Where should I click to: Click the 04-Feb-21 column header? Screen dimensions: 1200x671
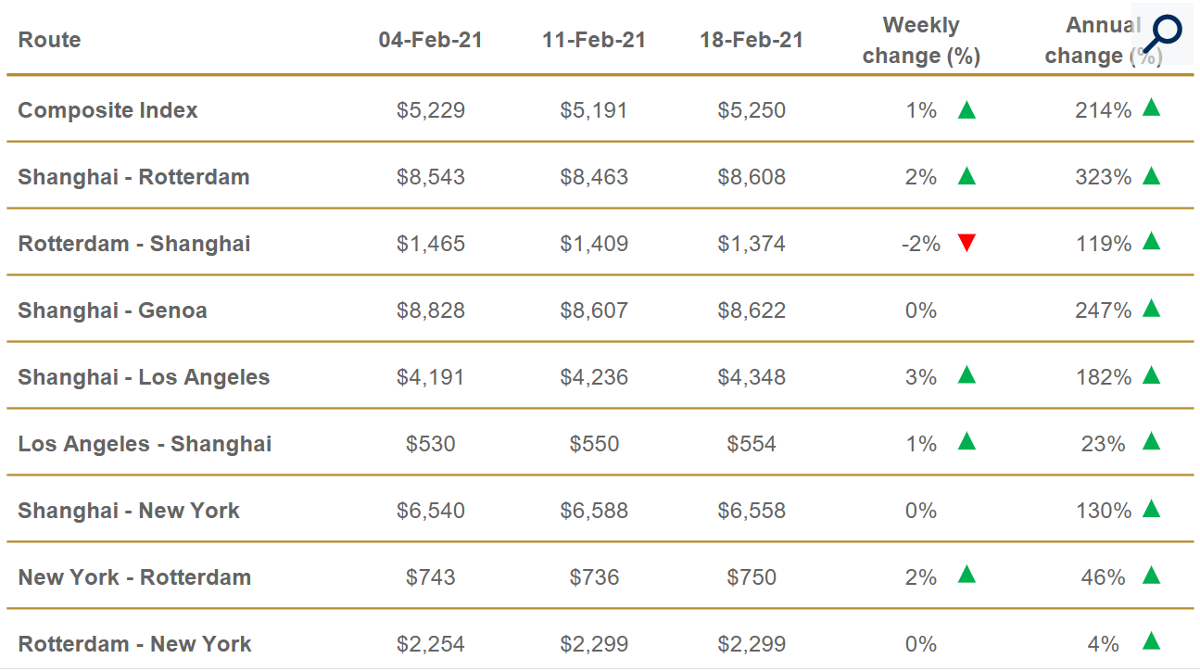[430, 40]
